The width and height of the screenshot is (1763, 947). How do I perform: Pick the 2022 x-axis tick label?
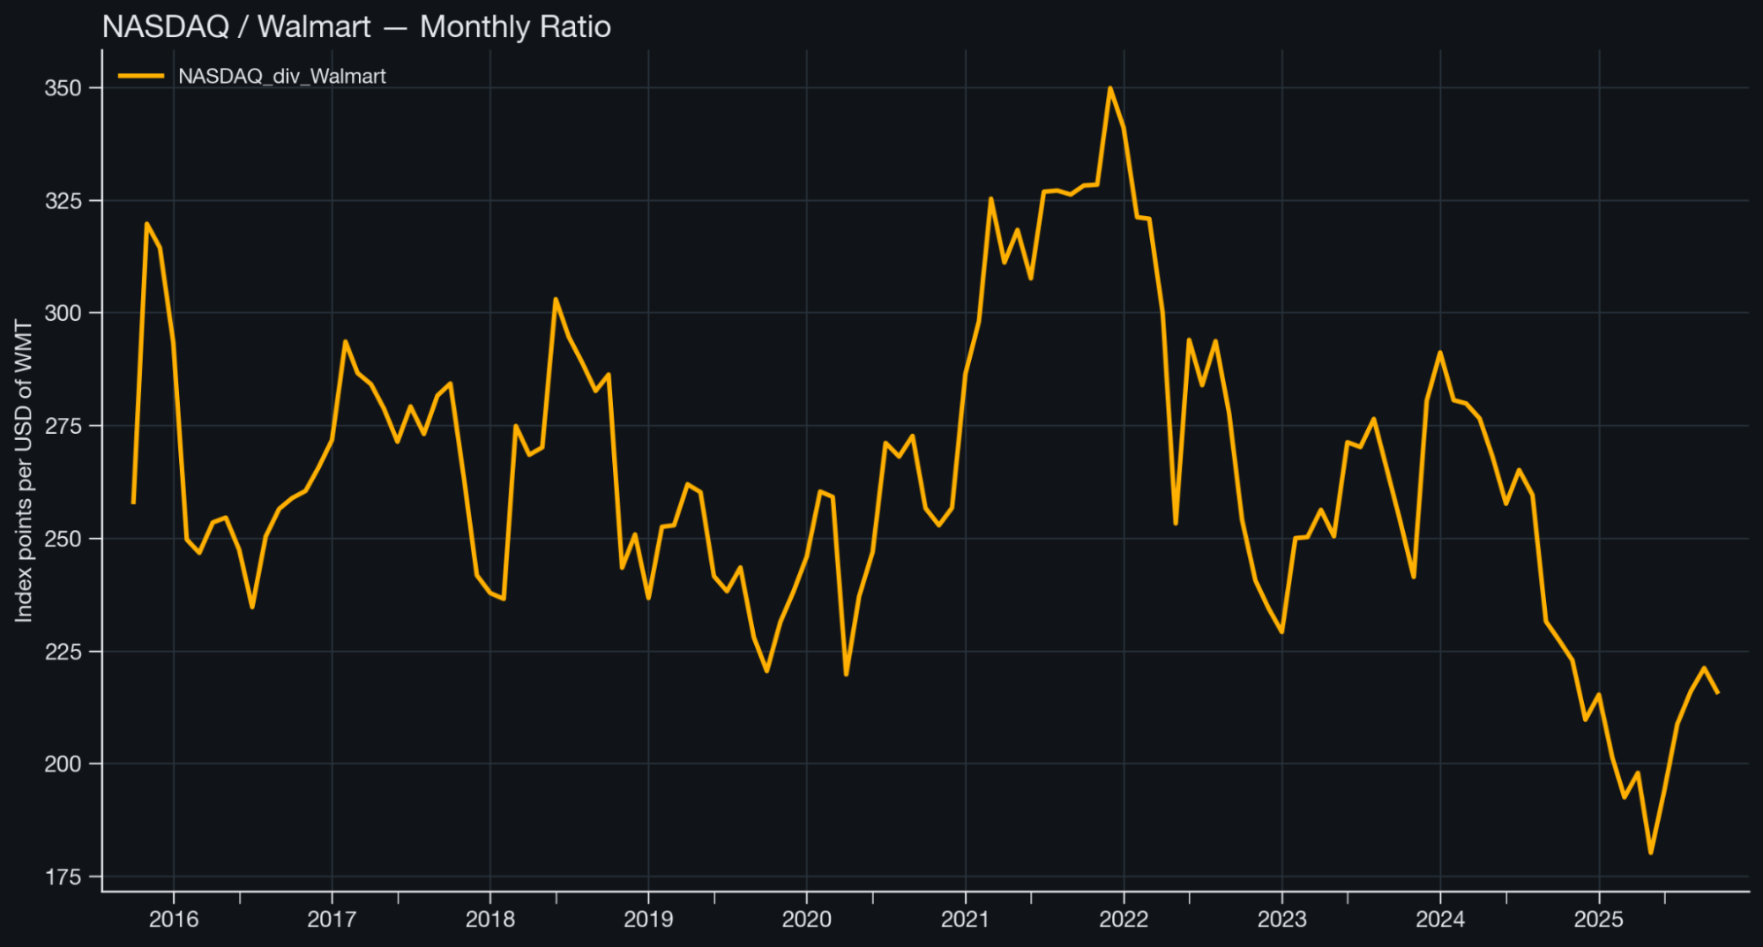tap(1124, 920)
